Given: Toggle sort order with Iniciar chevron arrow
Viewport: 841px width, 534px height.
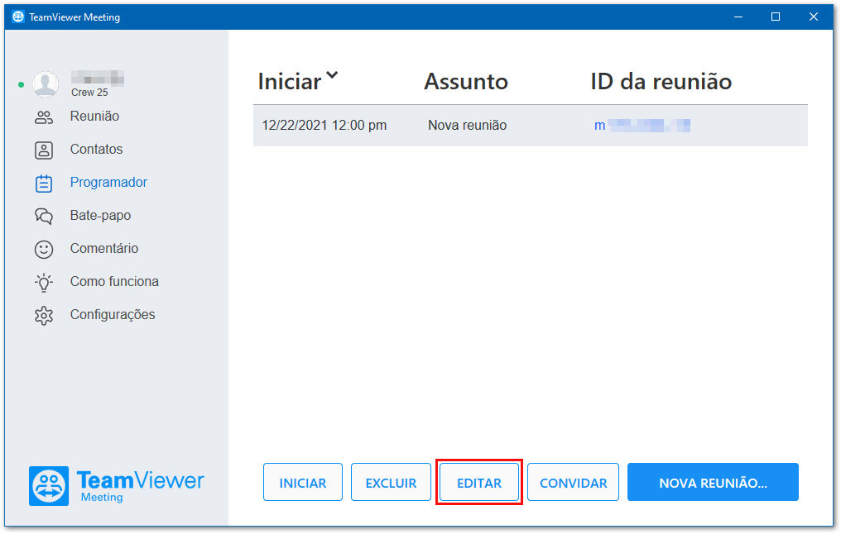Looking at the screenshot, I should (333, 75).
